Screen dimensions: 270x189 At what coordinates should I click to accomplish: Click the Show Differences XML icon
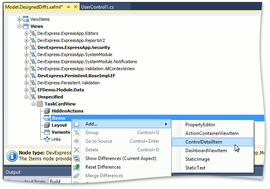point(76,158)
